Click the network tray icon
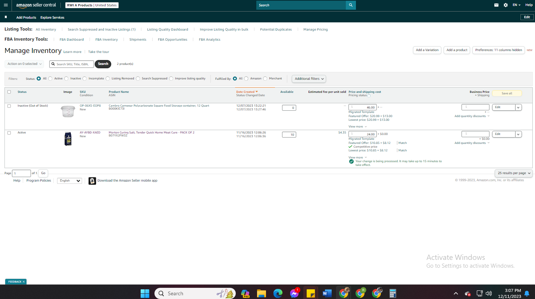Image resolution: width=535 pixels, height=299 pixels. pyautogui.click(x=480, y=293)
